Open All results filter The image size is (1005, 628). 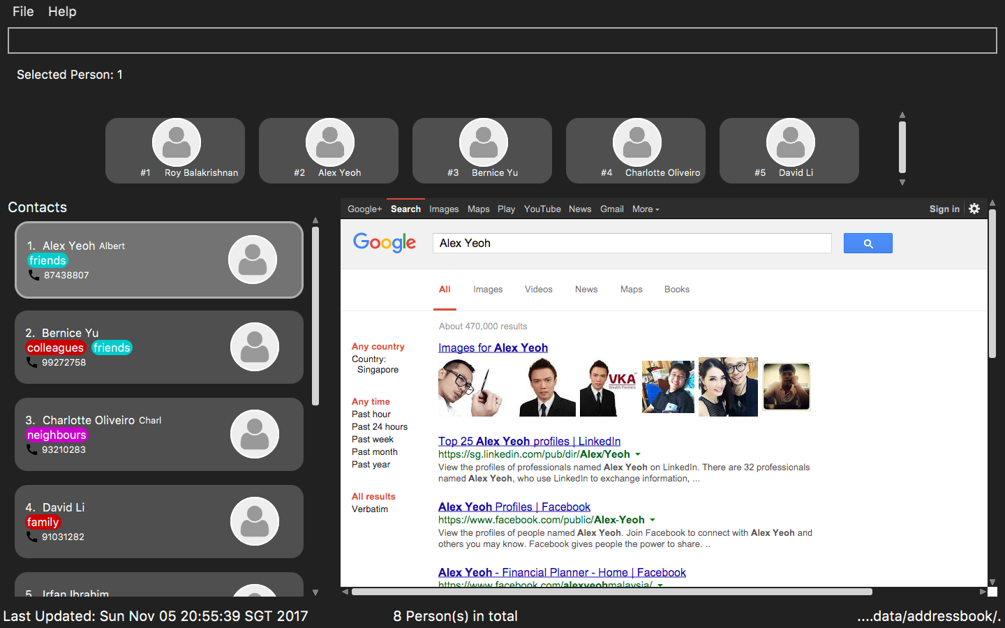click(x=373, y=496)
